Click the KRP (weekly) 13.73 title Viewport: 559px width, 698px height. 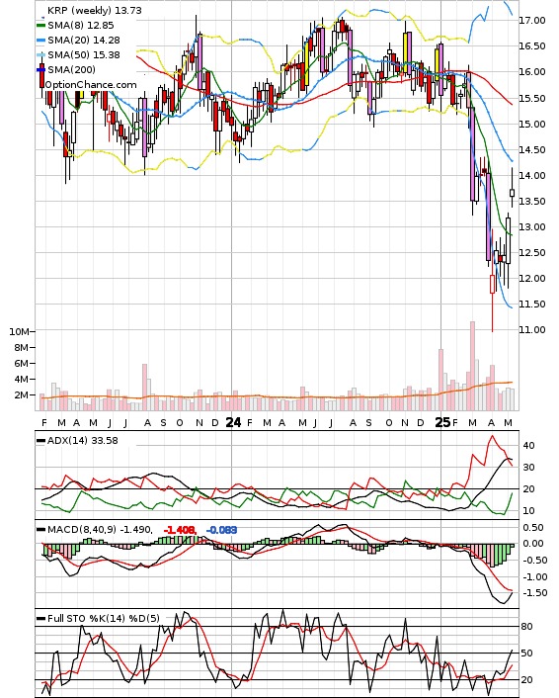pos(94,10)
